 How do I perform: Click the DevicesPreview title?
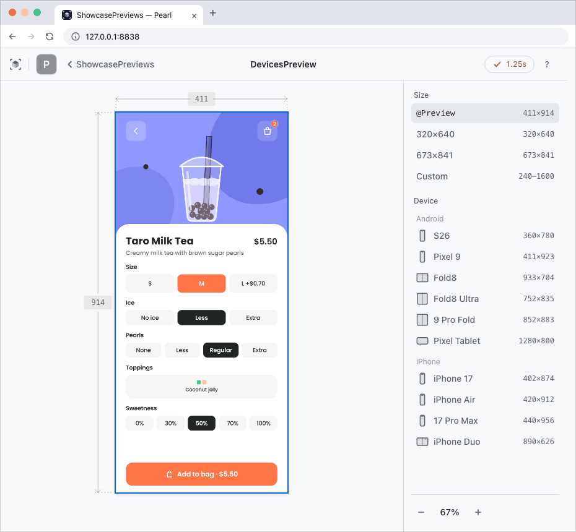pyautogui.click(x=283, y=64)
